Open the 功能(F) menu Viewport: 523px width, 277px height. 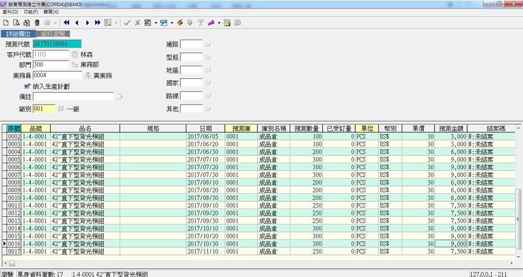point(31,11)
